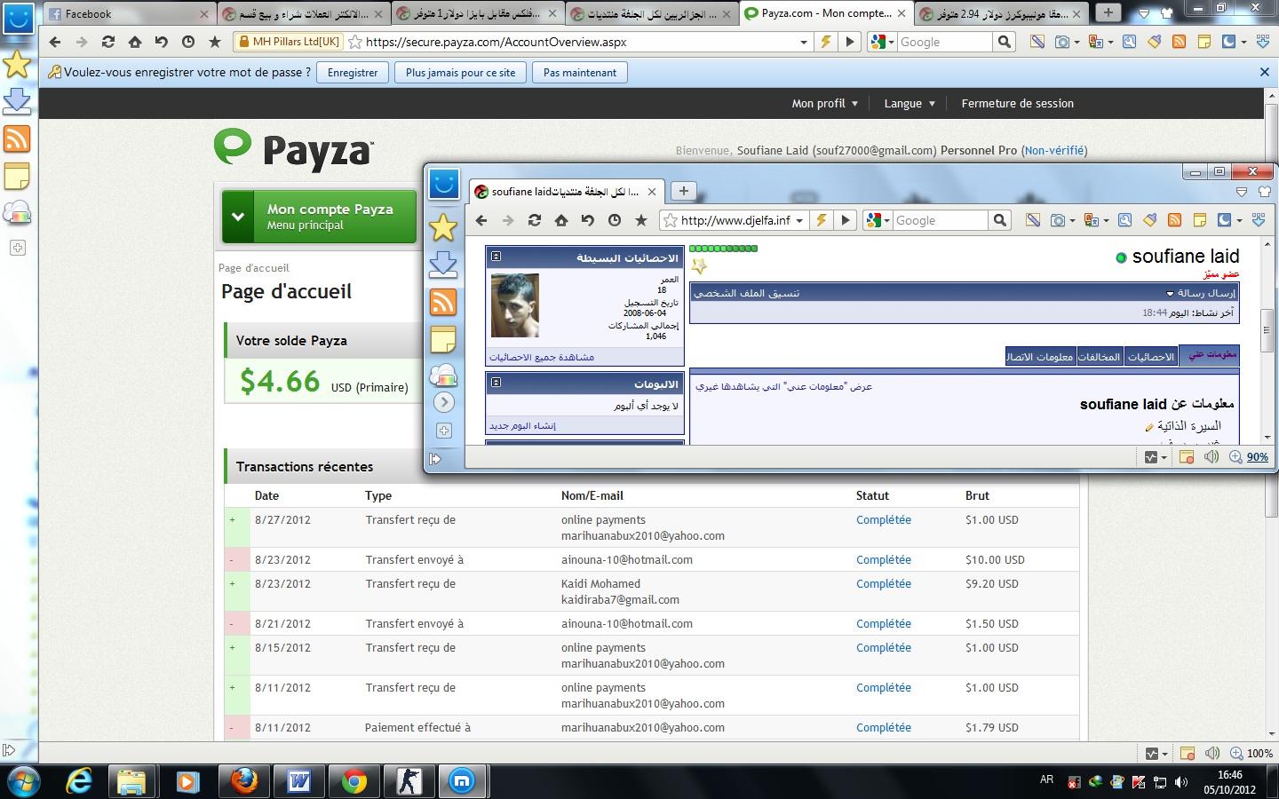
Task: Open Google search engine selector in main window
Action: [x=881, y=42]
